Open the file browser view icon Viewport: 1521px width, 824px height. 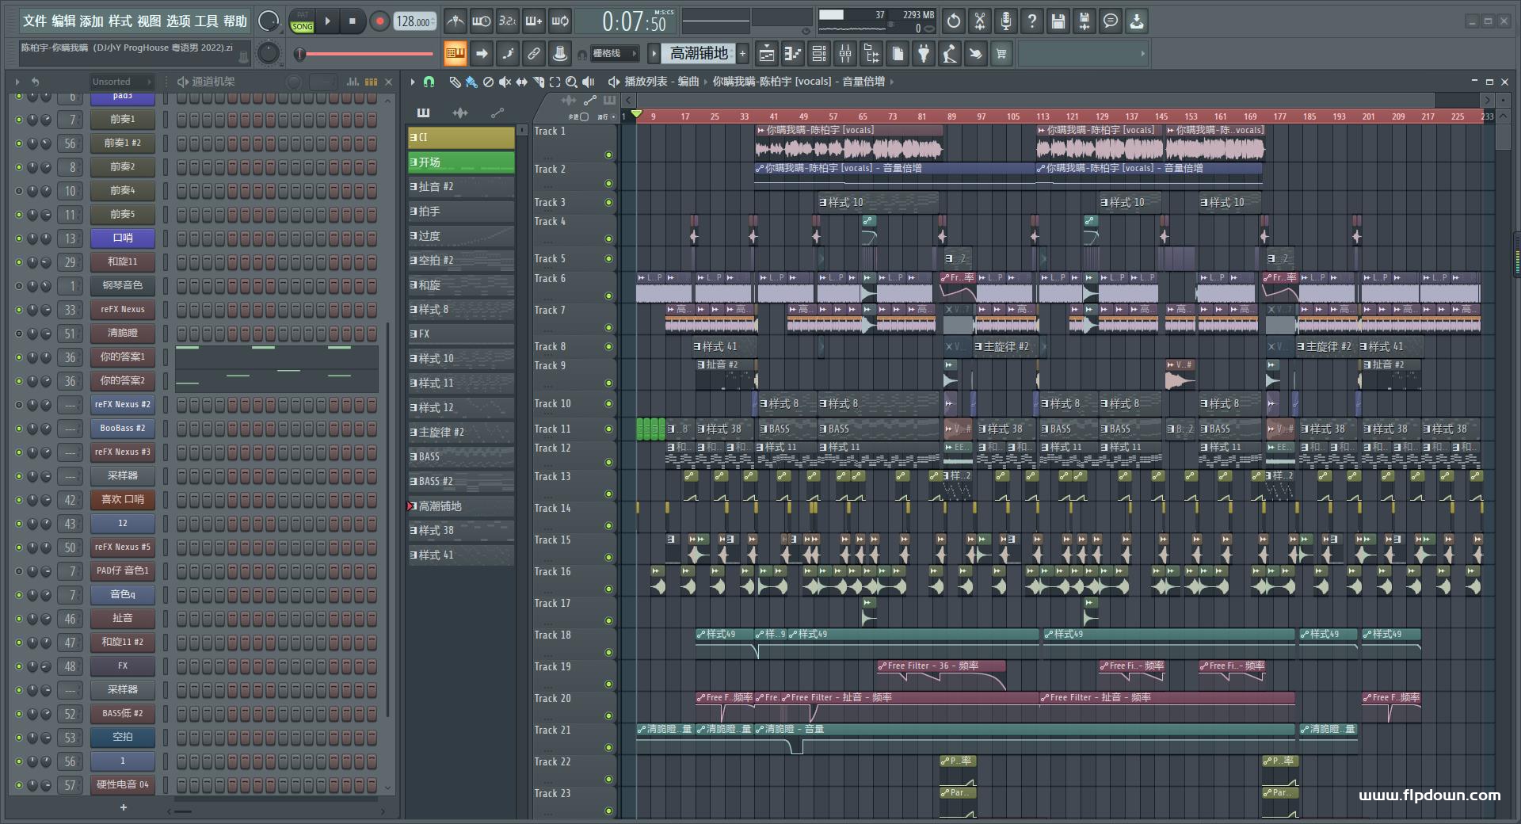[x=871, y=54]
